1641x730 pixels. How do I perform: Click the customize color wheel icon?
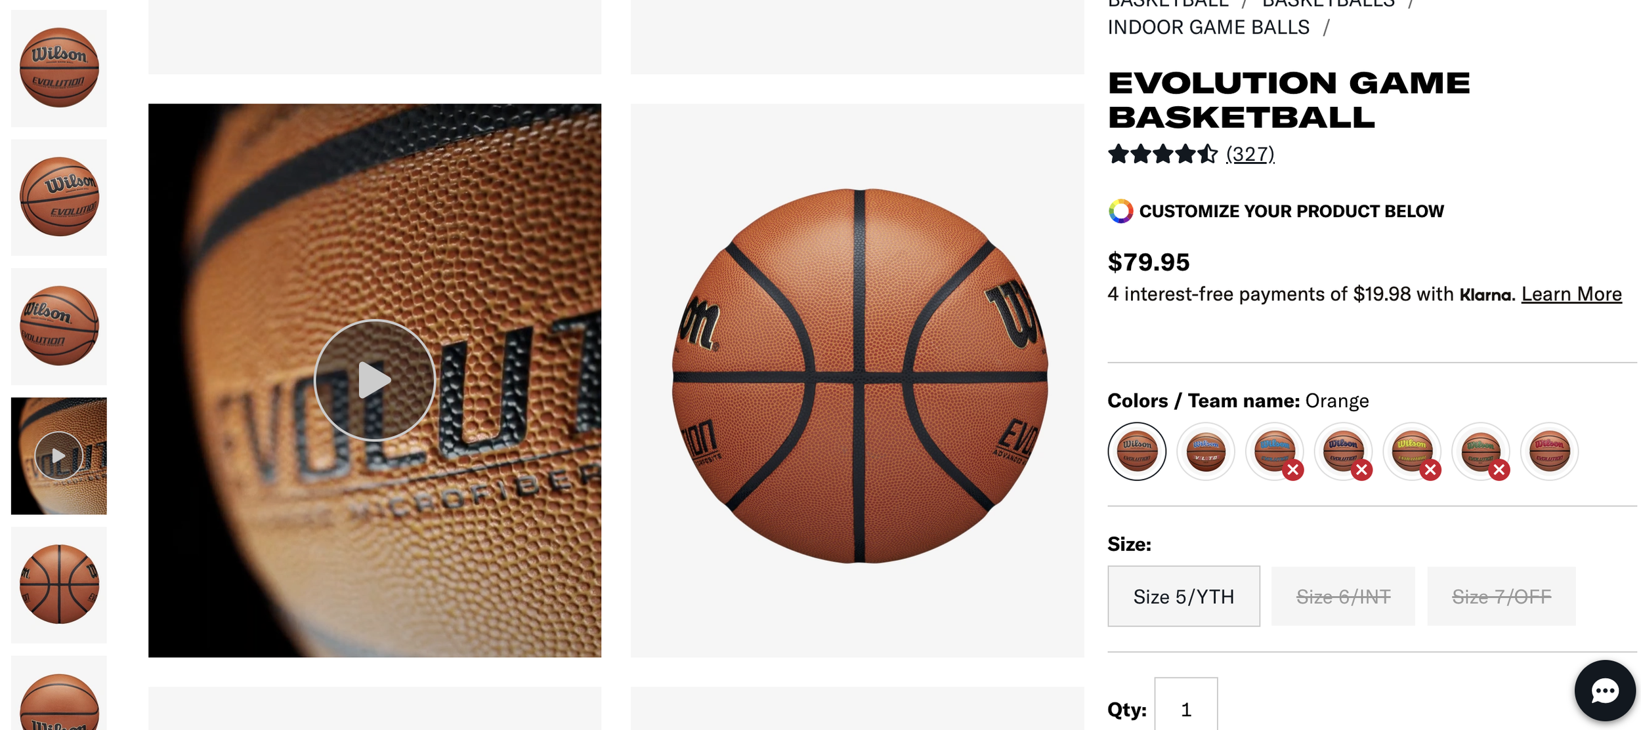[x=1120, y=211]
